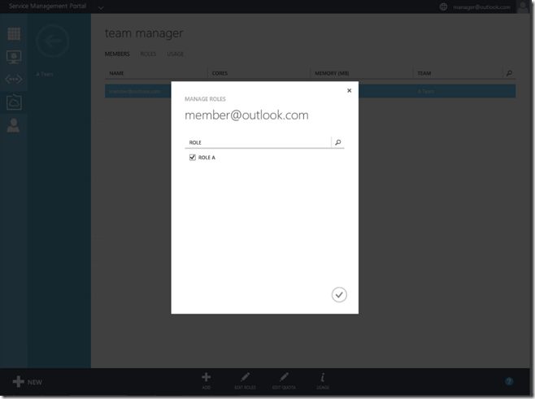Viewport: 535px width, 399px height.
Task: Open the cloud plans sidebar icon
Action: [x=14, y=102]
